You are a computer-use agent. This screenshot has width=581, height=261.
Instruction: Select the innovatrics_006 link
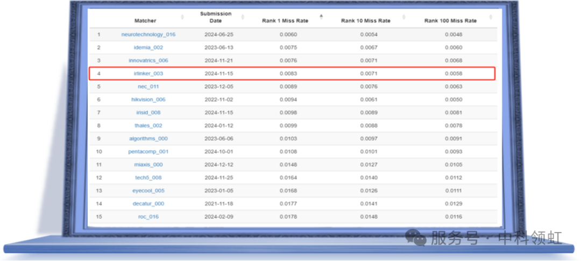click(x=148, y=61)
